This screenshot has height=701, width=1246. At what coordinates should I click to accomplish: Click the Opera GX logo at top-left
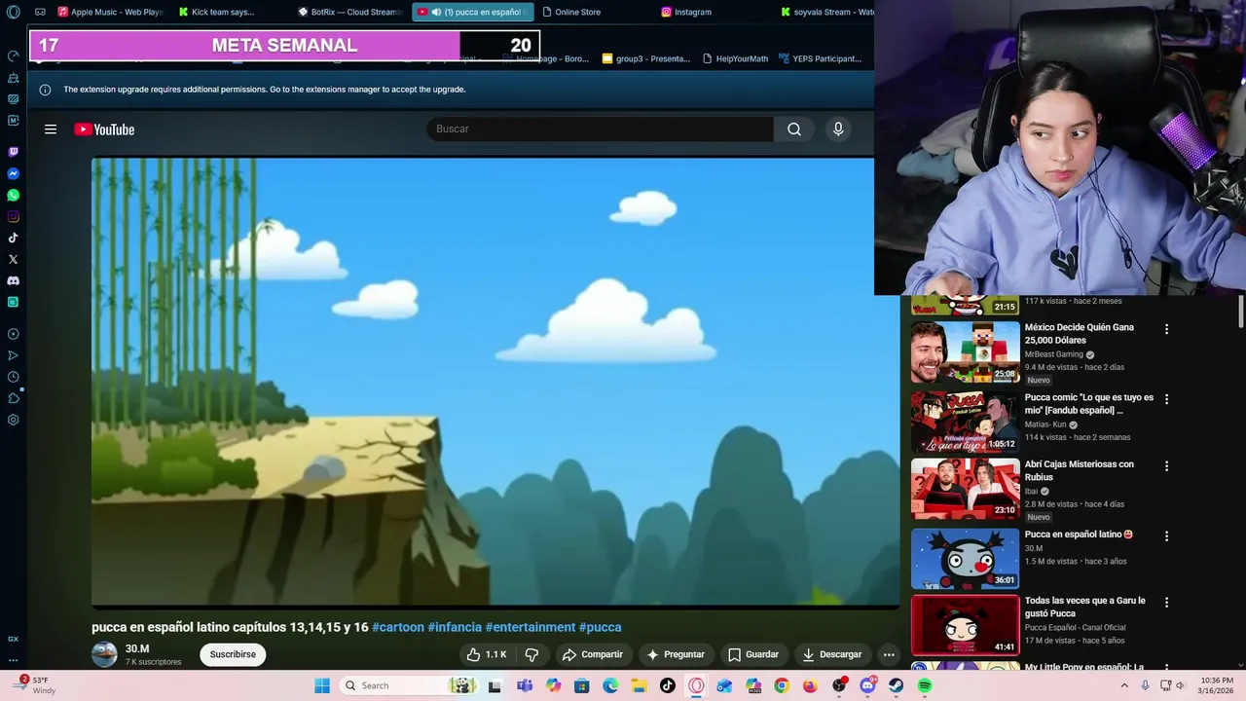click(x=13, y=13)
